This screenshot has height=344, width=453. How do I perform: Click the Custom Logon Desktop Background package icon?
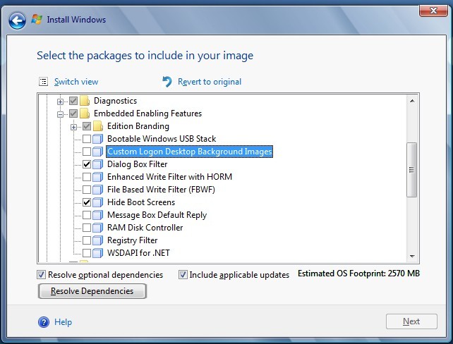(x=98, y=152)
